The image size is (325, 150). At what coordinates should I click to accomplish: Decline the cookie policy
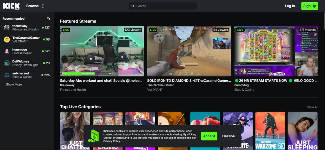click(x=229, y=136)
